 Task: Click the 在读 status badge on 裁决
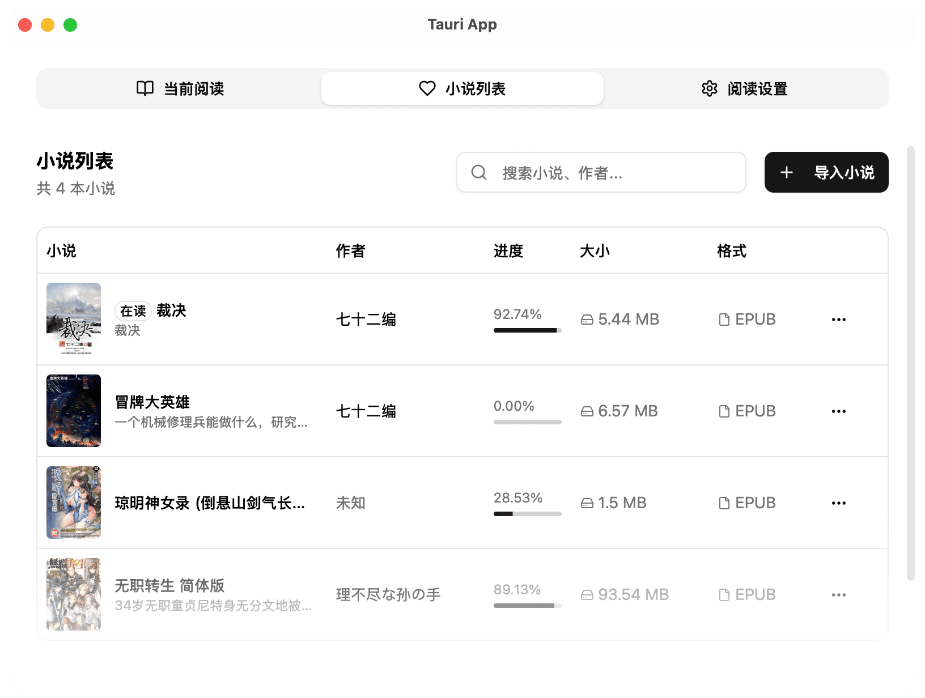133,310
